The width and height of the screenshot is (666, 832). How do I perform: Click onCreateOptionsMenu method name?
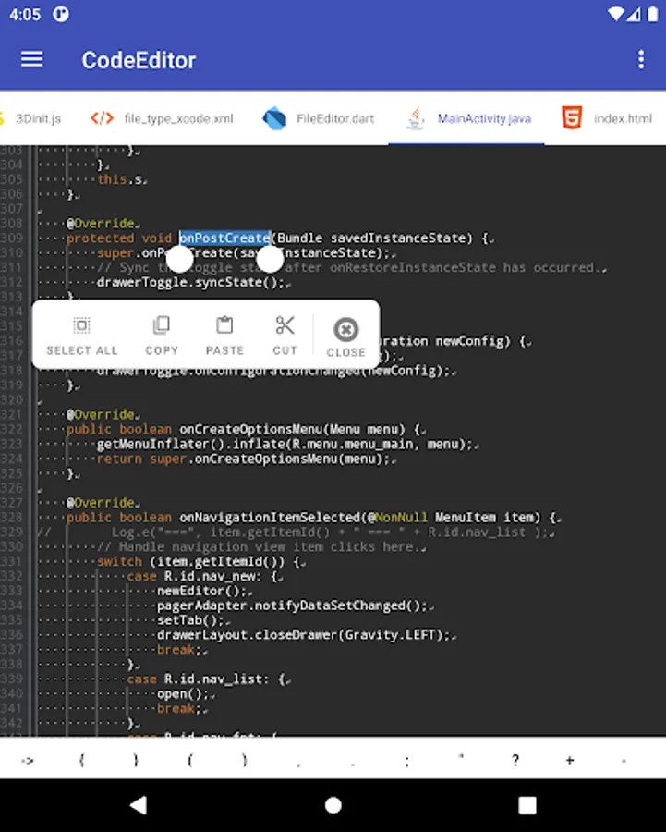pyautogui.click(x=251, y=429)
